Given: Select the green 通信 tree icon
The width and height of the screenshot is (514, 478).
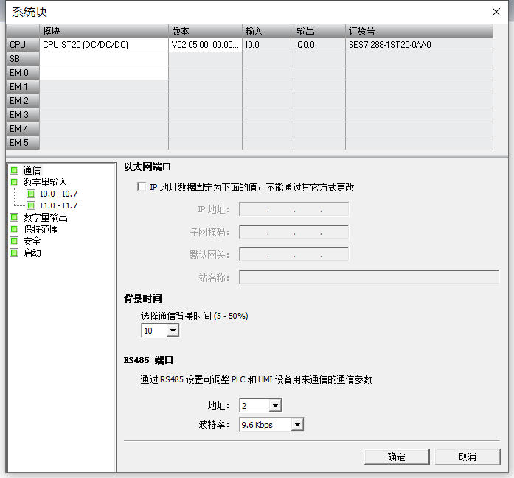Looking at the screenshot, I should pyautogui.click(x=14, y=170).
